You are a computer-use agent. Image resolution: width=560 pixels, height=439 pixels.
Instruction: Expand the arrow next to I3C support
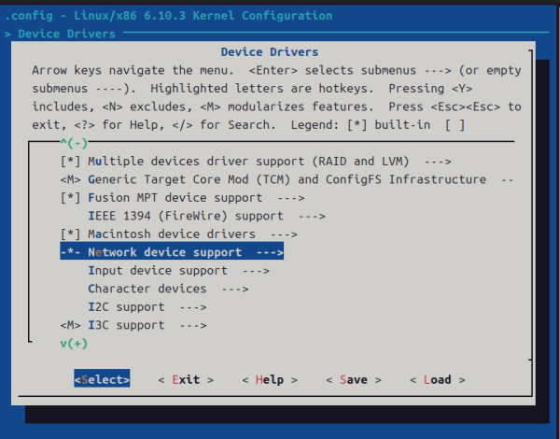(193, 326)
